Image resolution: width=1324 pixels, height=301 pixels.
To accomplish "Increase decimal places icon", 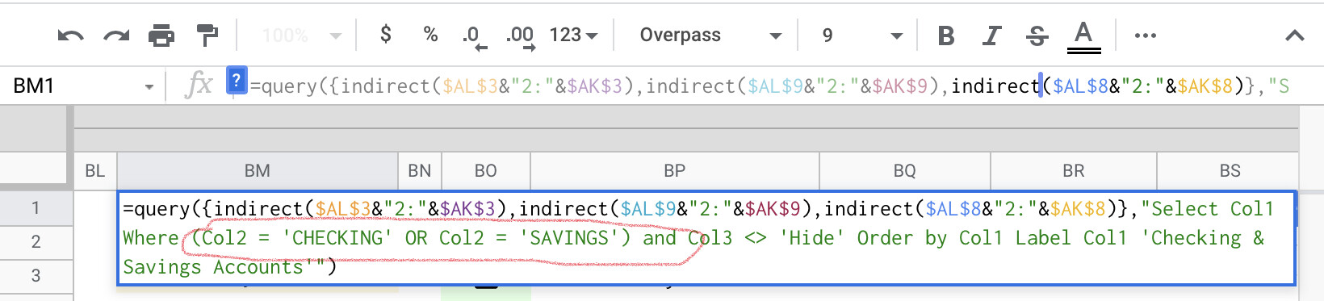I will tap(521, 36).
